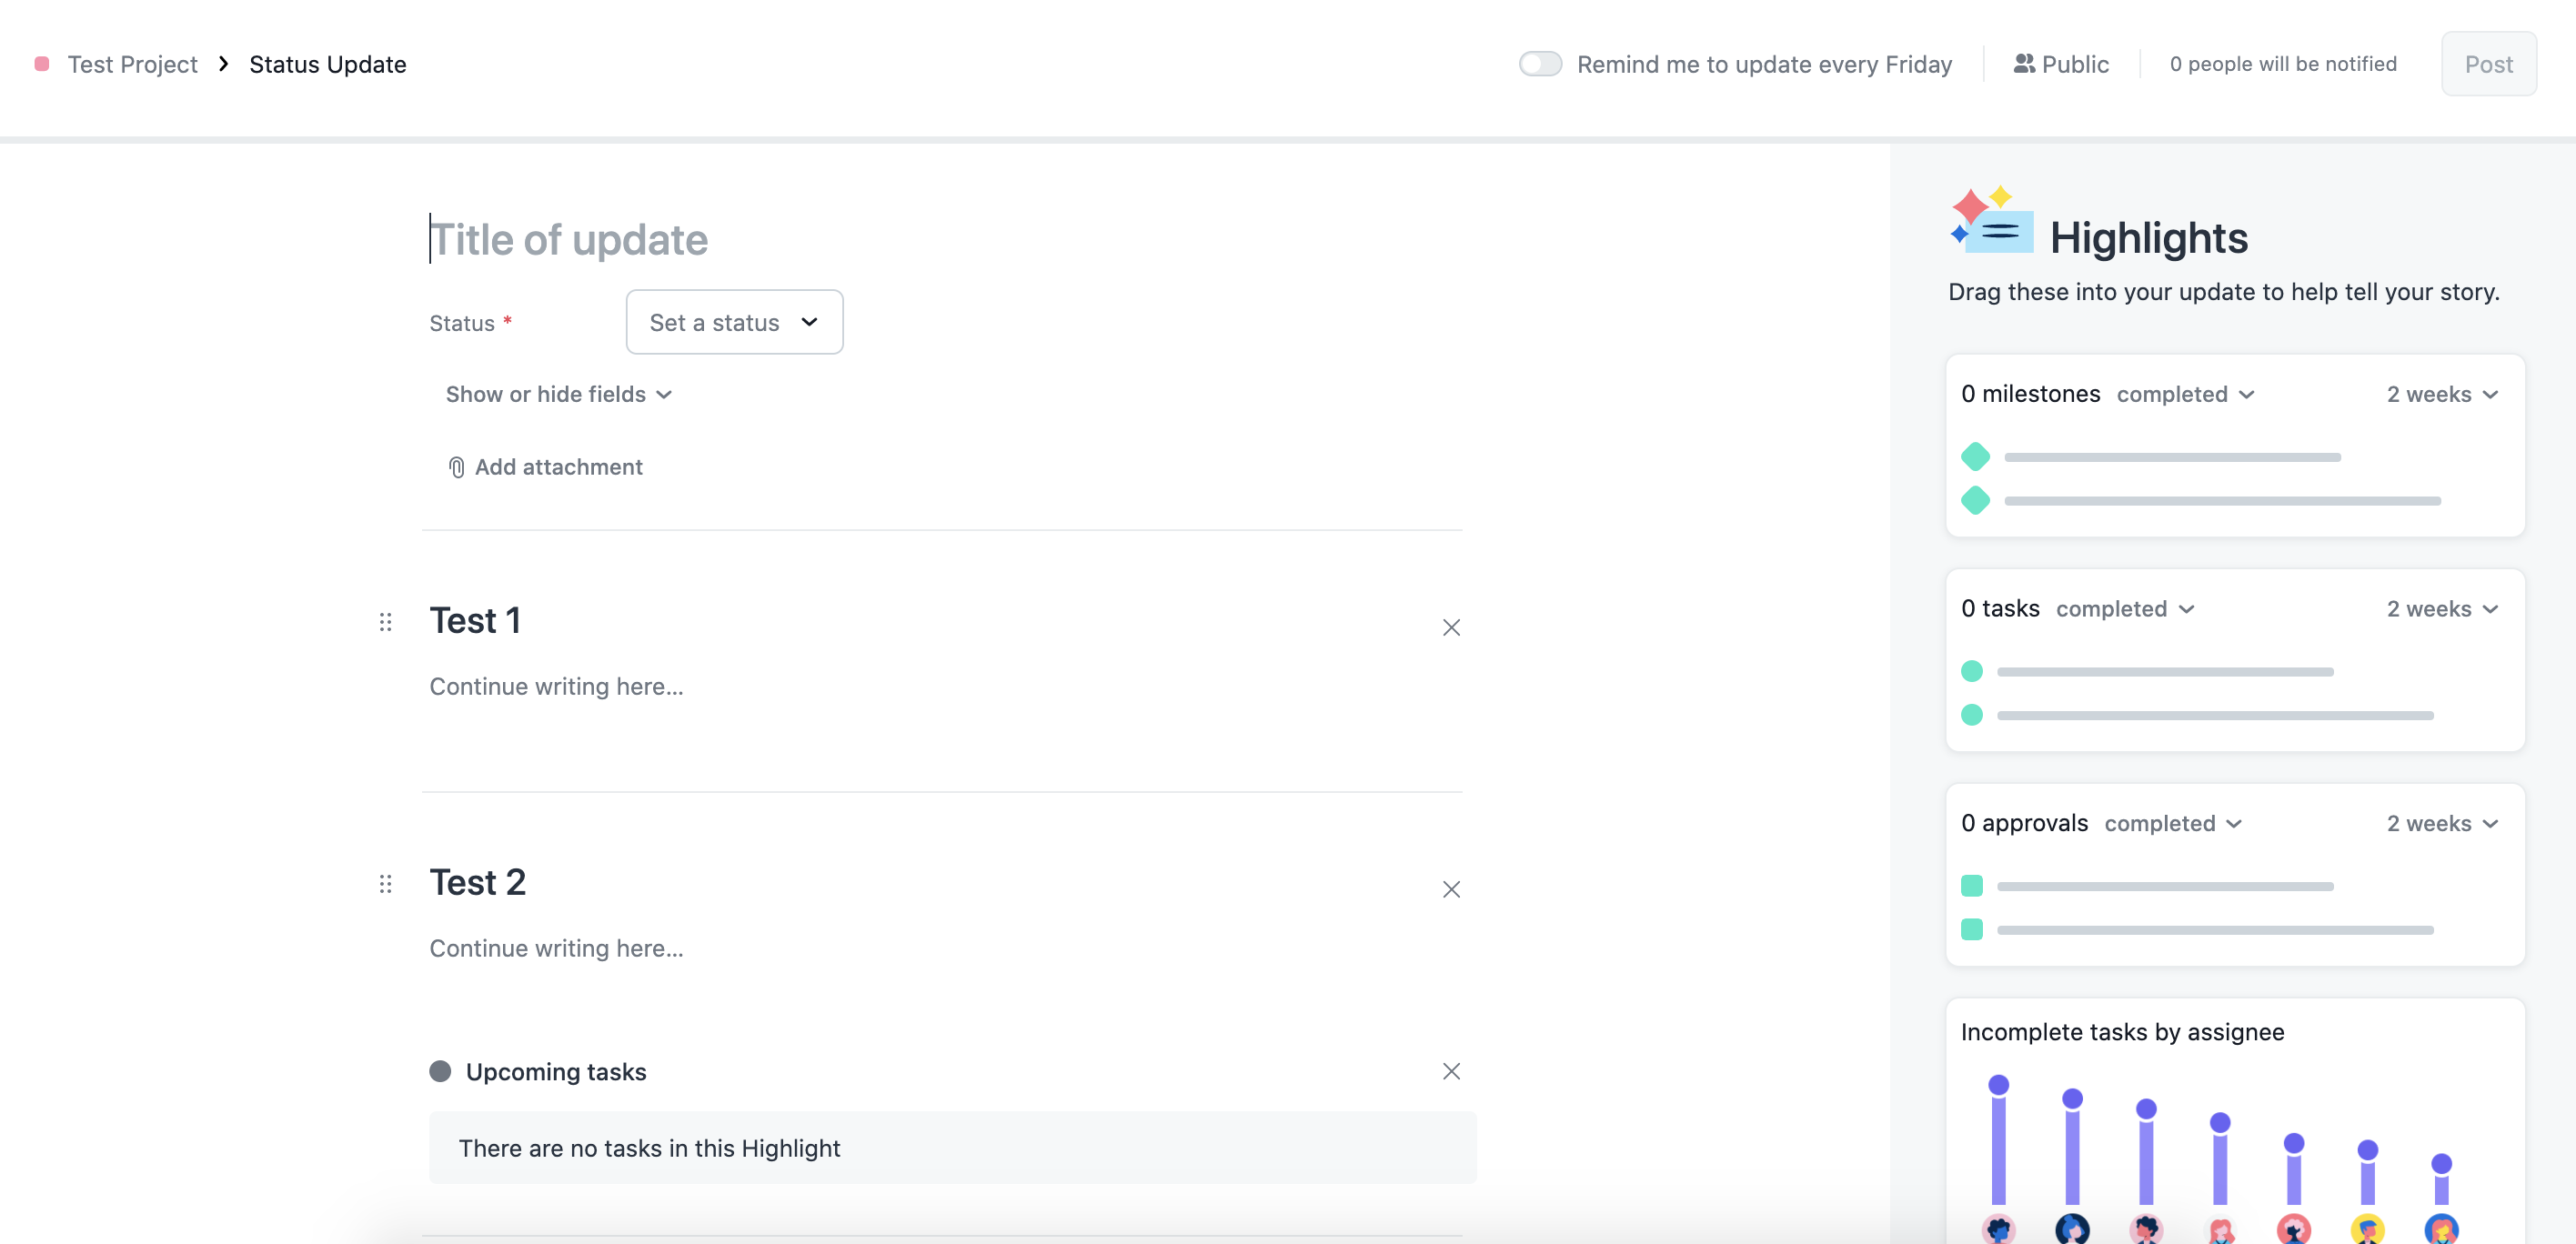Grab the Test 2 drag handle
Screen dimensions: 2576x1244
pos(385,884)
